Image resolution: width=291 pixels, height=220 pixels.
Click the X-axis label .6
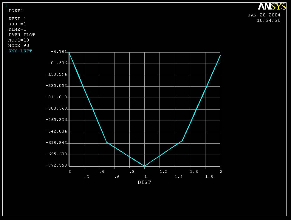117,177
